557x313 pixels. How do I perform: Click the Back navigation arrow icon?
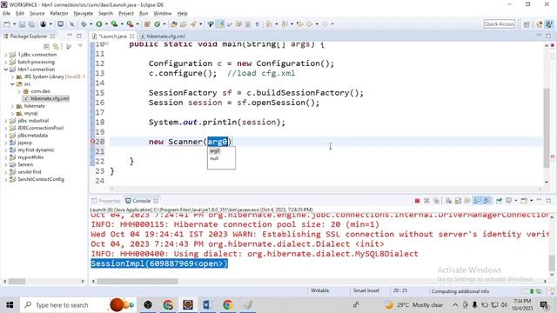point(310,24)
